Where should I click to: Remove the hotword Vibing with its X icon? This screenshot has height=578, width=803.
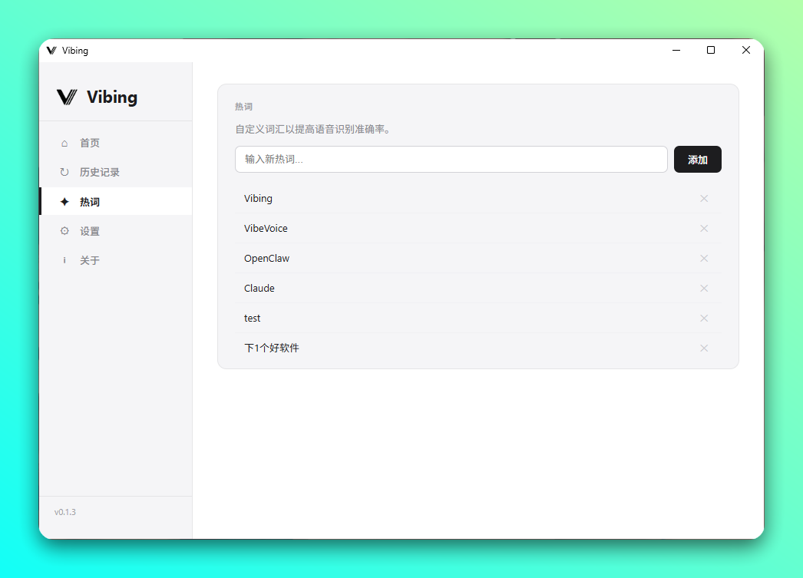pos(704,198)
